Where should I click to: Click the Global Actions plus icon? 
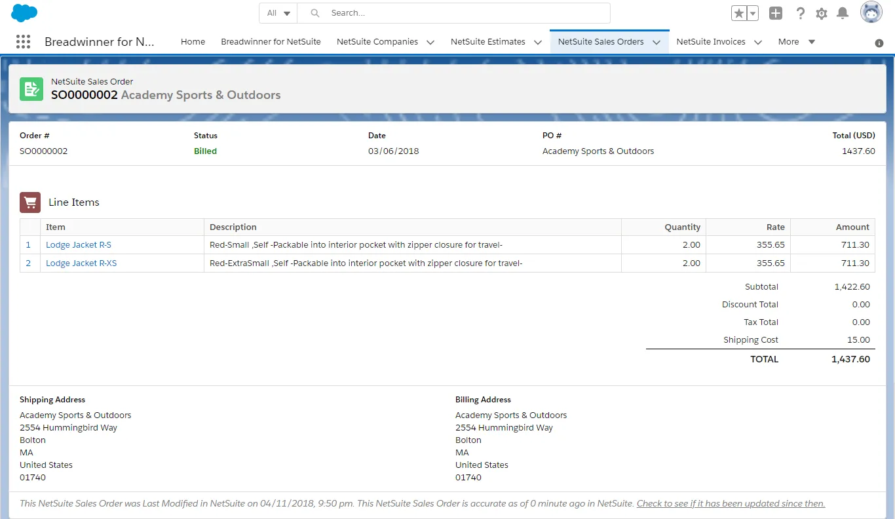pyautogui.click(x=776, y=13)
